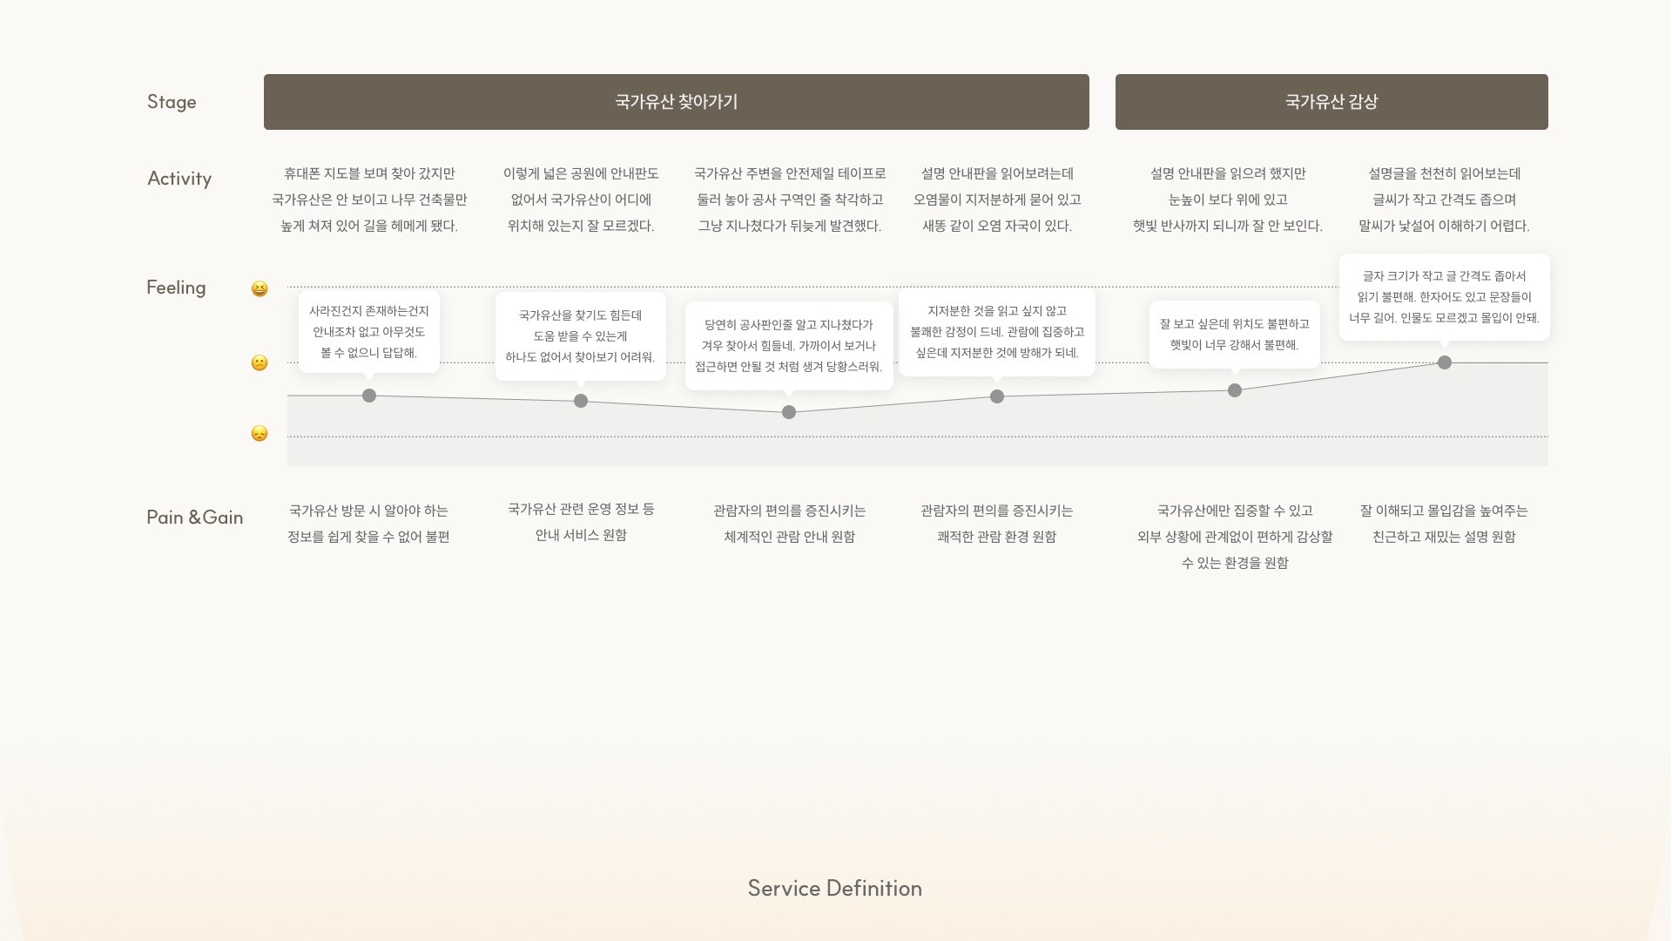The width and height of the screenshot is (1672, 941).
Task: Click the Service Definition title text
Action: click(834, 888)
